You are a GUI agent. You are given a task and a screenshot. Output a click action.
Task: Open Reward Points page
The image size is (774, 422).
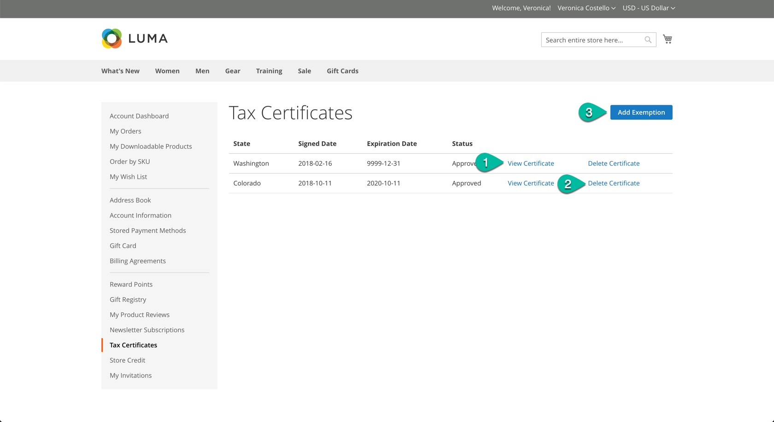pos(131,284)
